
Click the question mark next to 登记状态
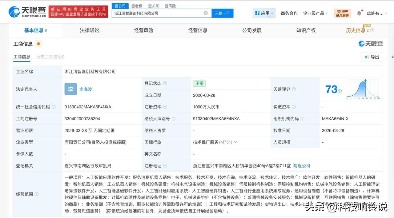click(x=165, y=83)
